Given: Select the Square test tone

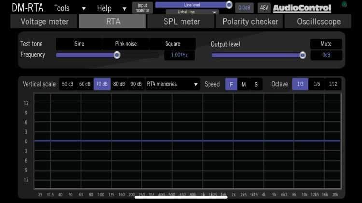Looking at the screenshot, I should [x=172, y=44].
